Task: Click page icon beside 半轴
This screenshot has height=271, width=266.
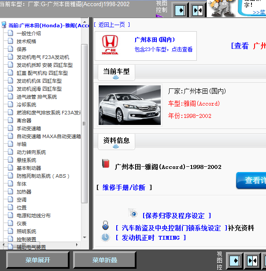Action: 11,144
